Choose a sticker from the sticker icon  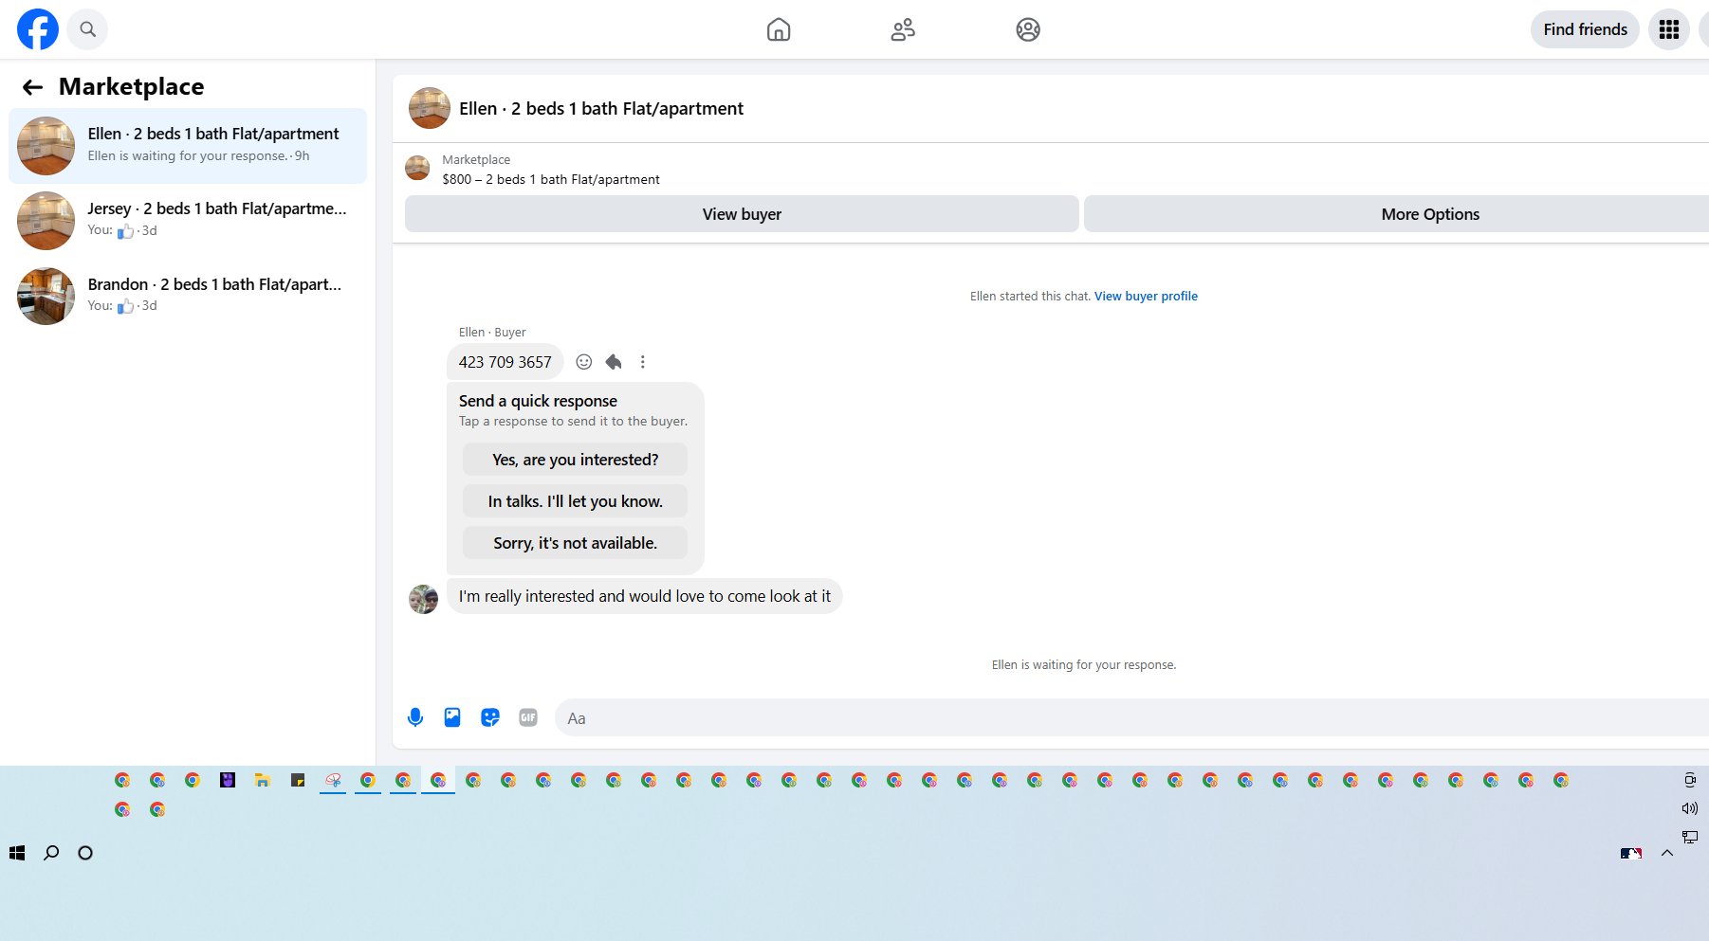[x=490, y=717]
